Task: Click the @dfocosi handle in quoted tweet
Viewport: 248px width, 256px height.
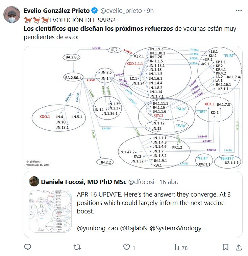Action: pyautogui.click(x=141, y=182)
